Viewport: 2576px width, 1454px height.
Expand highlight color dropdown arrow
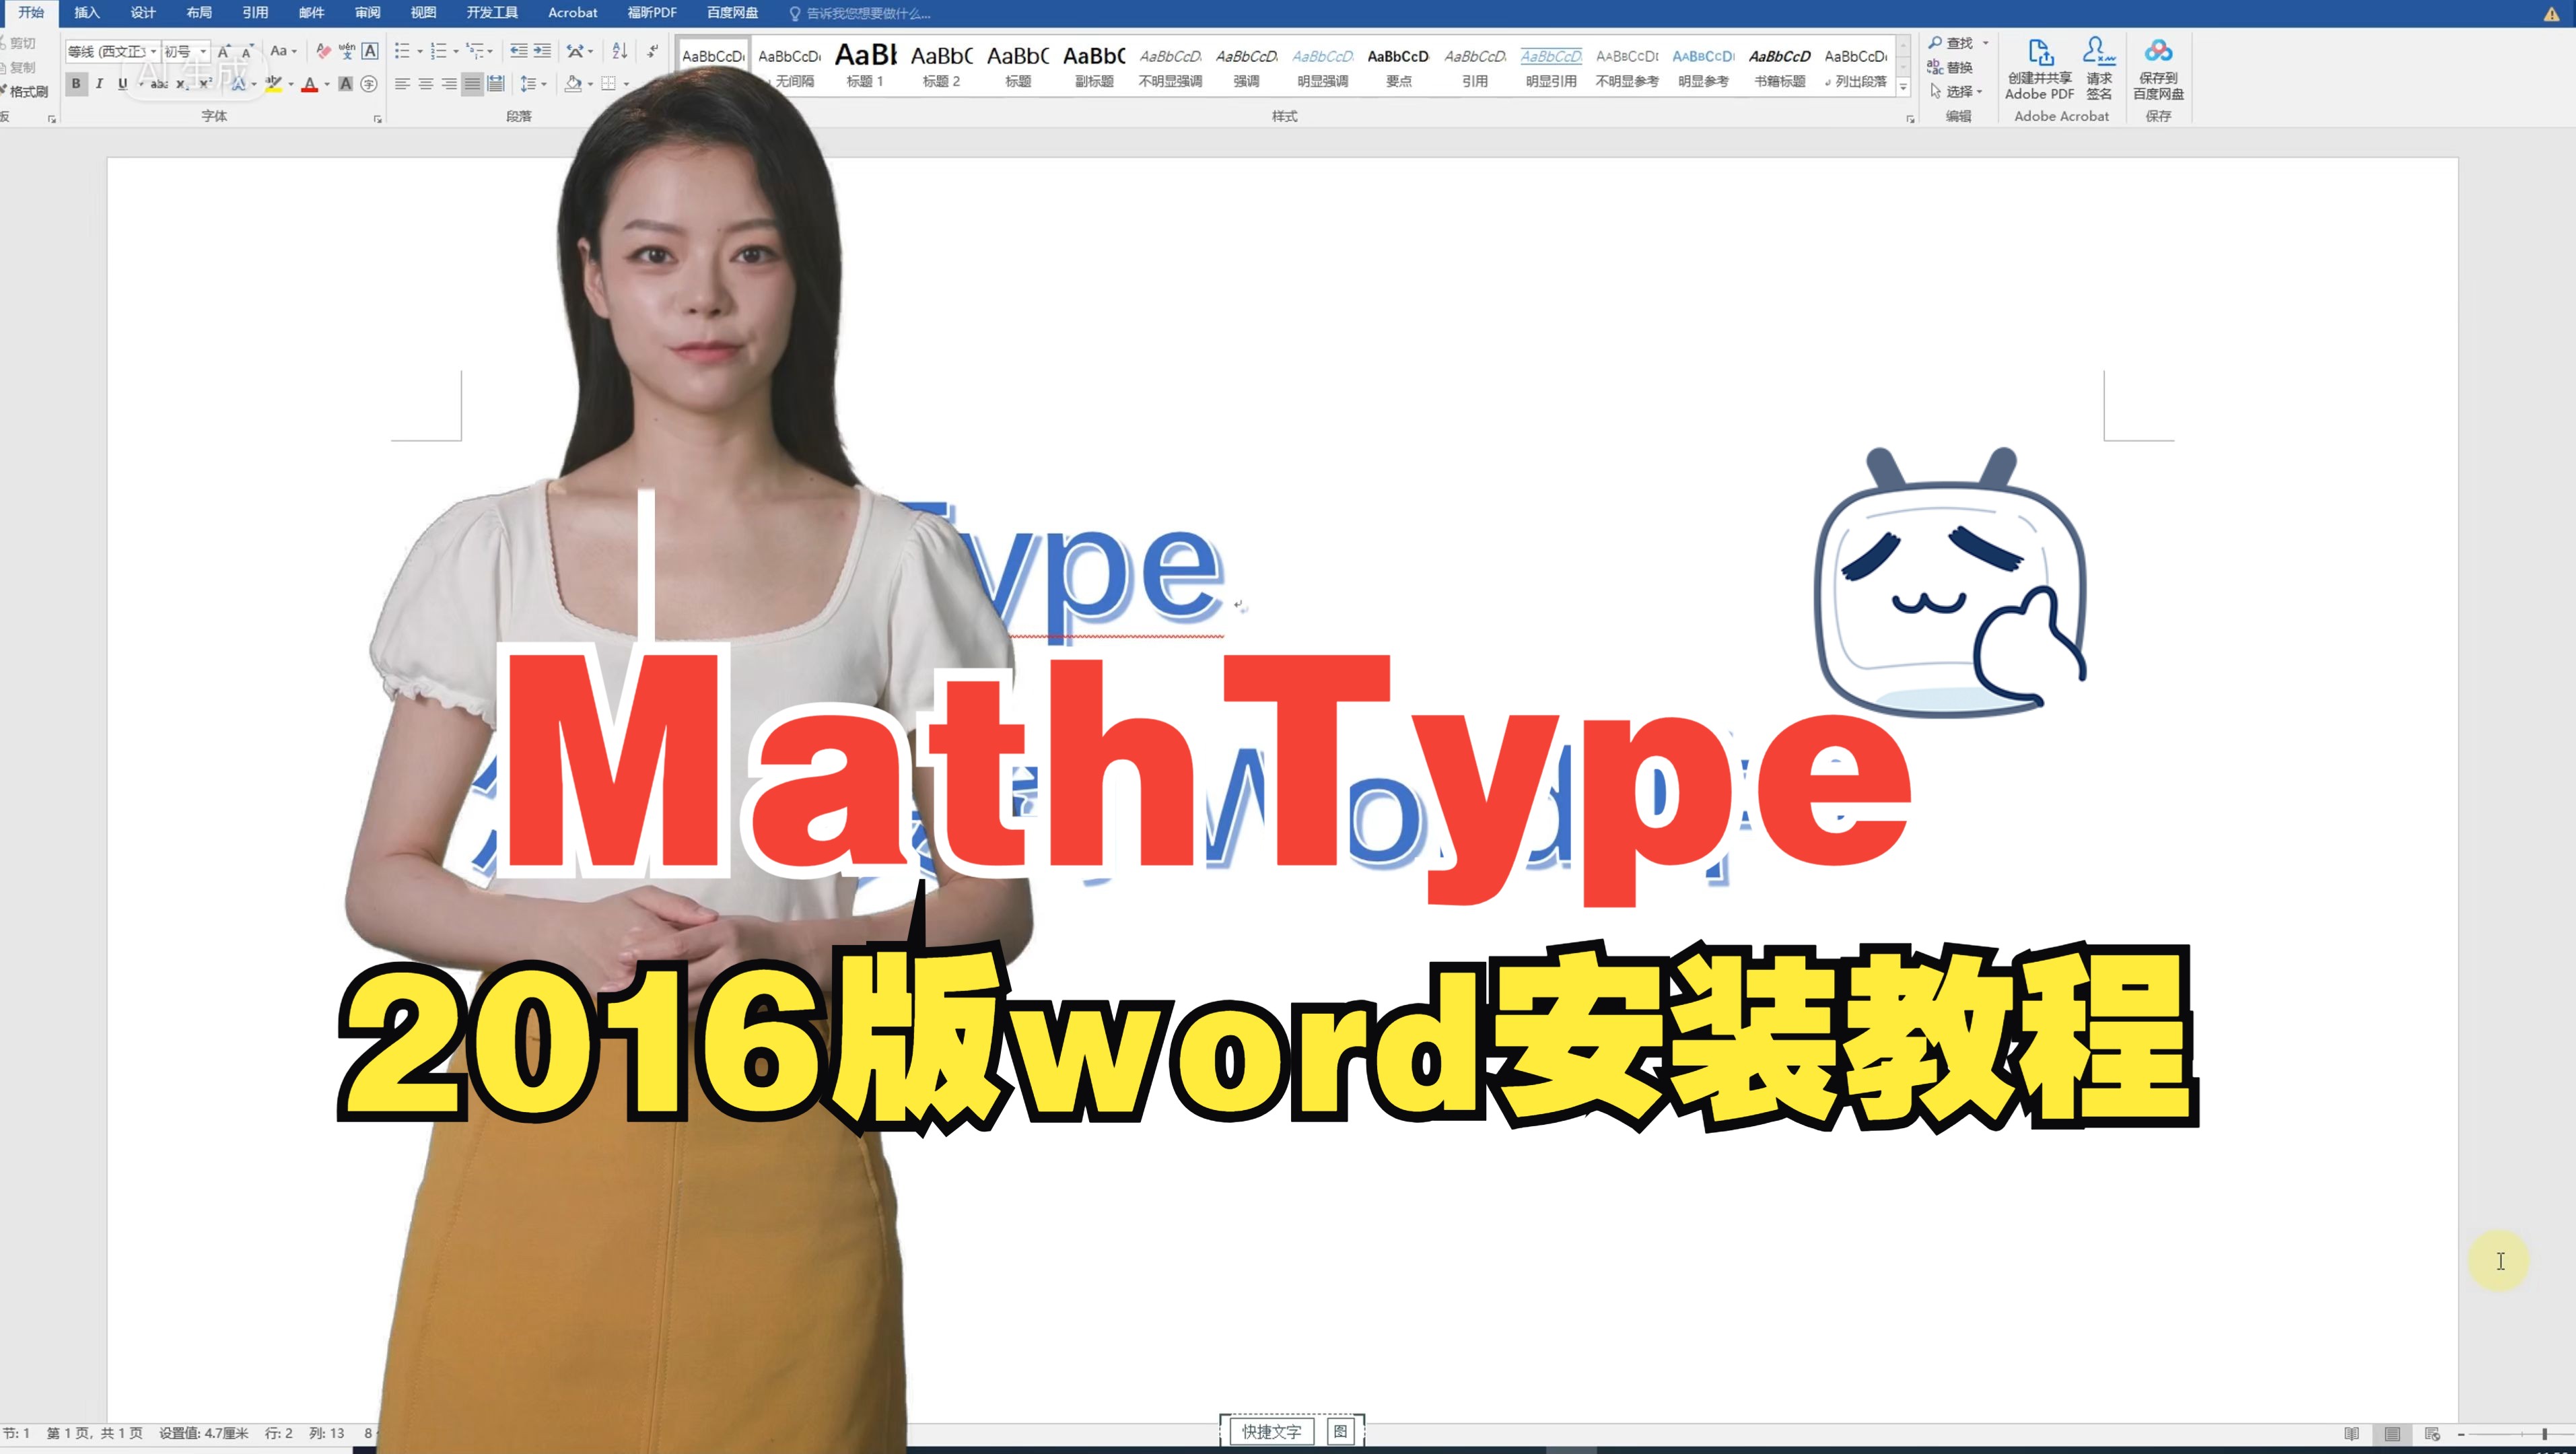pyautogui.click(x=291, y=85)
